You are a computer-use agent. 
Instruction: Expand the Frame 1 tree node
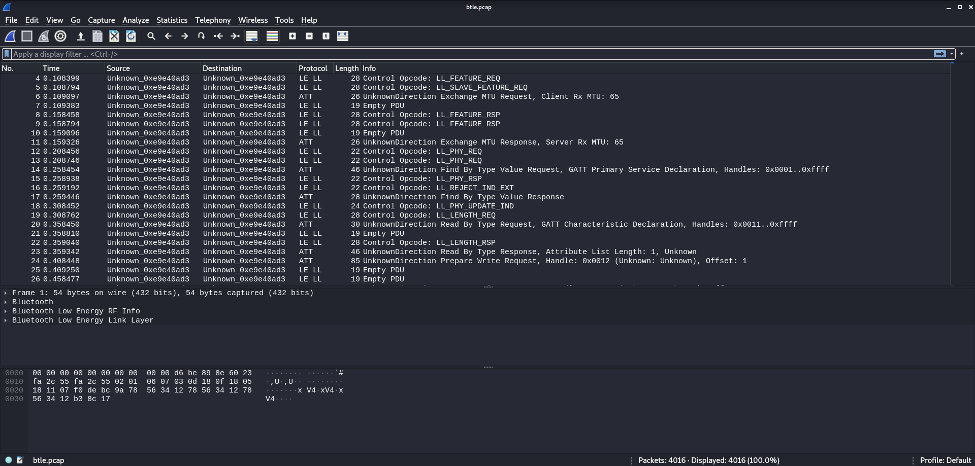tap(6, 293)
